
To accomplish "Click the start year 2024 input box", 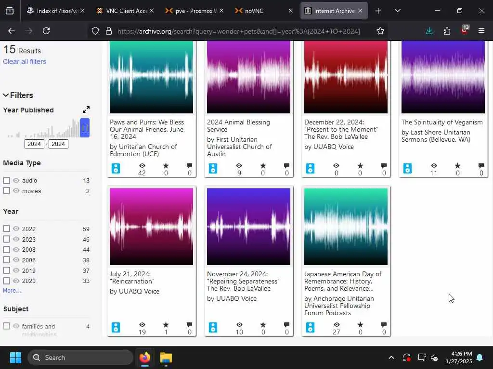I will [x=34, y=144].
